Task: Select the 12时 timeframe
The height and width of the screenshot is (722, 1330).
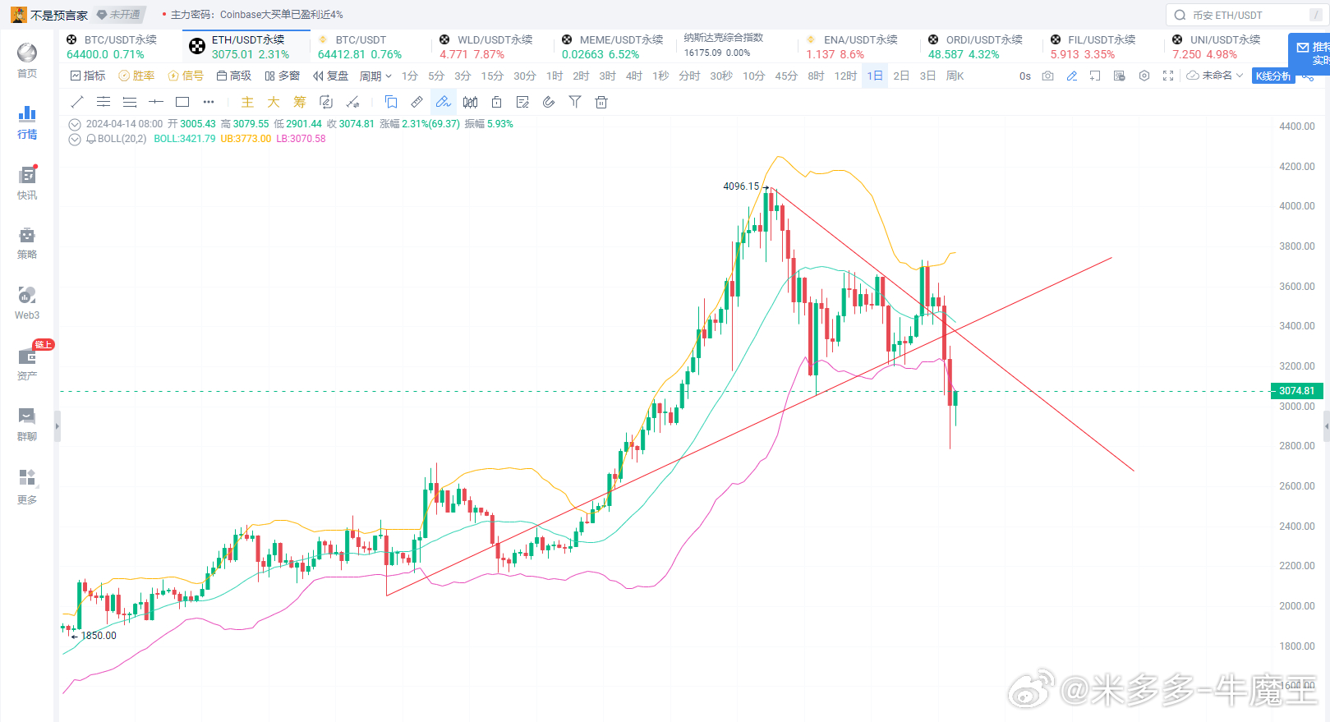Action: pos(845,76)
